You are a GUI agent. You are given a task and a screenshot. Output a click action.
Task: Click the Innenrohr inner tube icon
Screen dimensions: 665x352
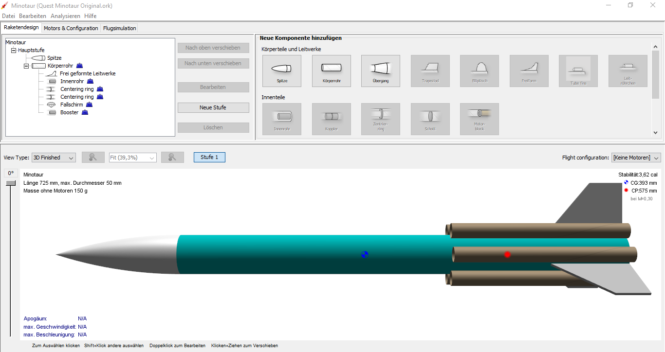coord(281,119)
